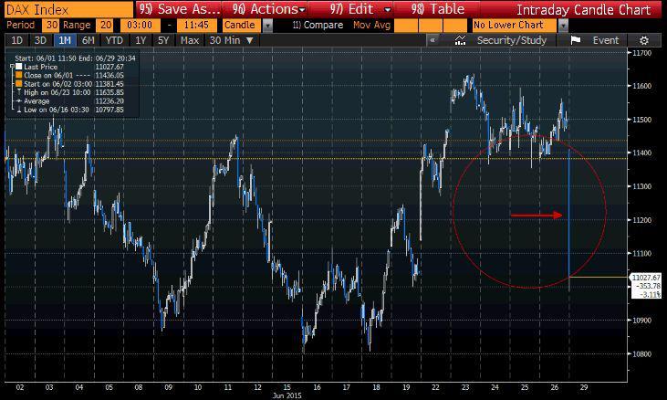
Task: Click the DAX Index security field
Action: click(x=68, y=9)
